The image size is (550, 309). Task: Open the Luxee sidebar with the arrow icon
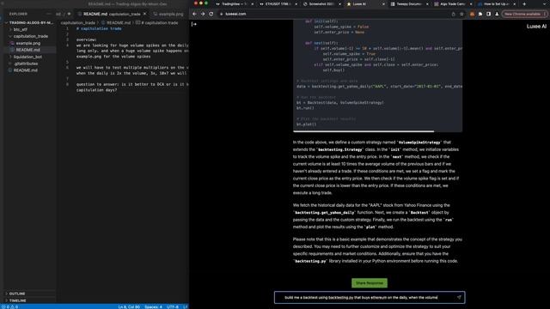[194, 24]
